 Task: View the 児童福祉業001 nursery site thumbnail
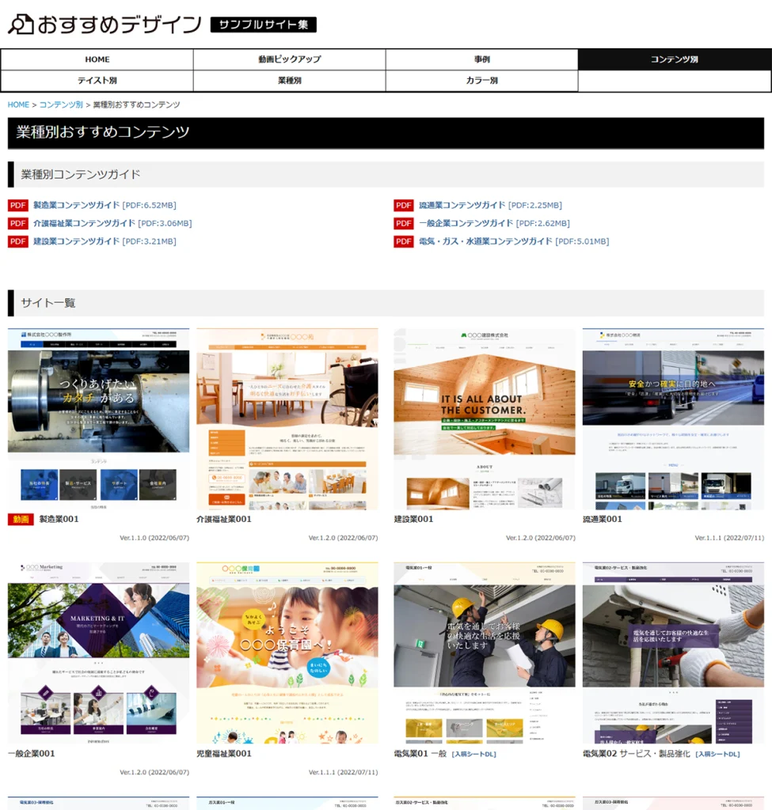[287, 653]
